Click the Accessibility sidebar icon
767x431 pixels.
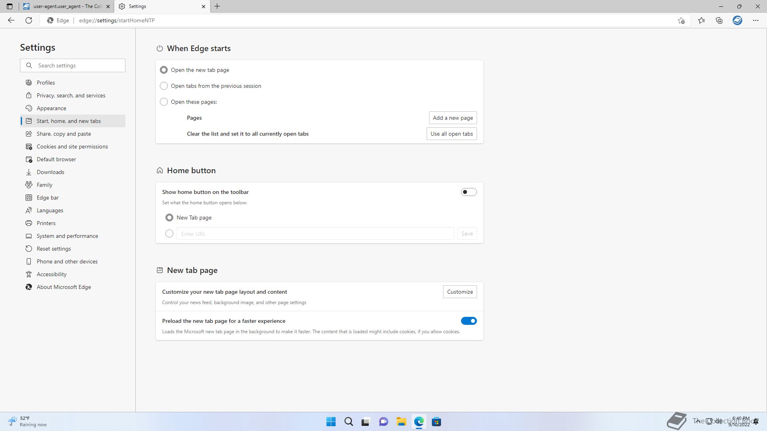coord(29,274)
